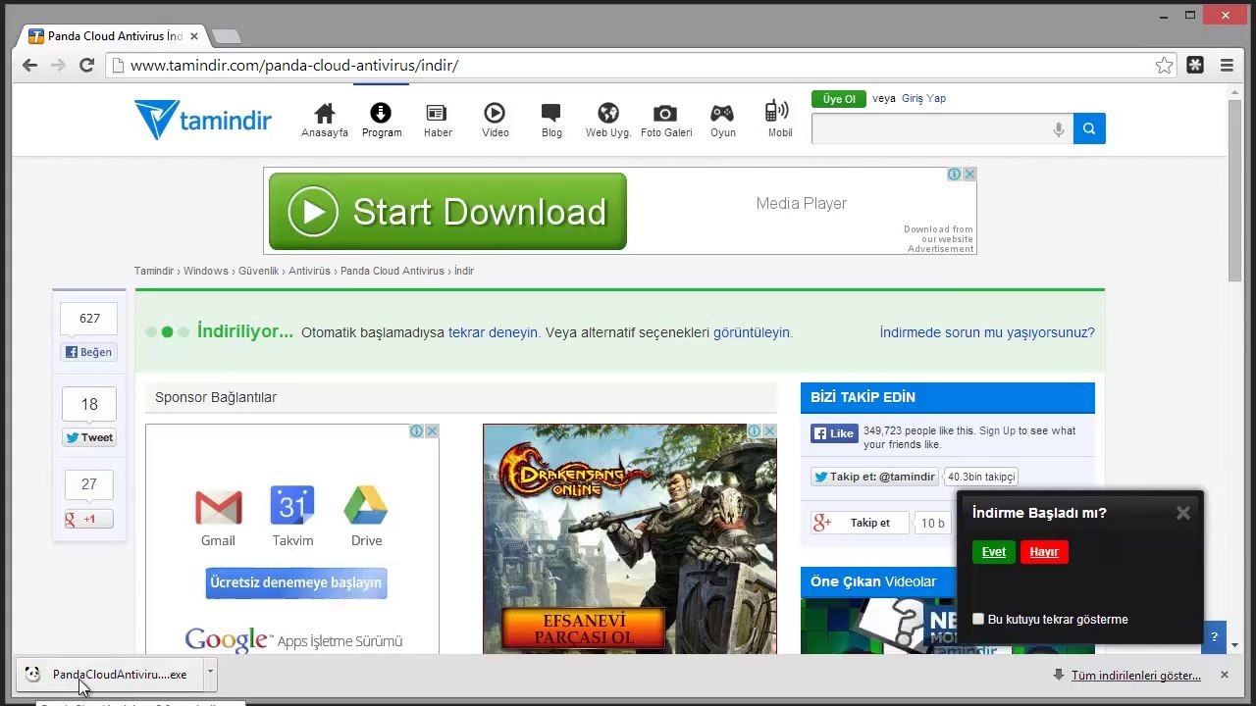This screenshot has height=706, width=1256.
Task: Open the Mobil phone icon
Action: [x=780, y=120]
